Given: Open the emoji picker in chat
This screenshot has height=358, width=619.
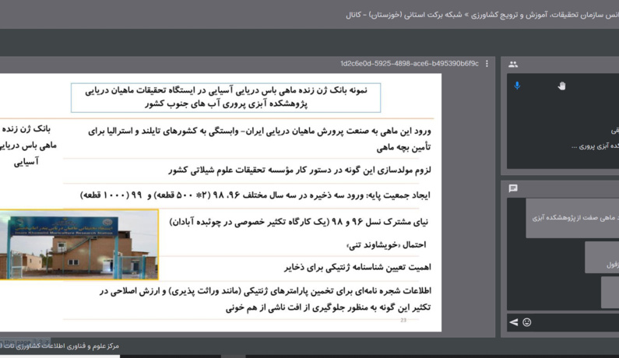Looking at the screenshot, I should pos(527,322).
